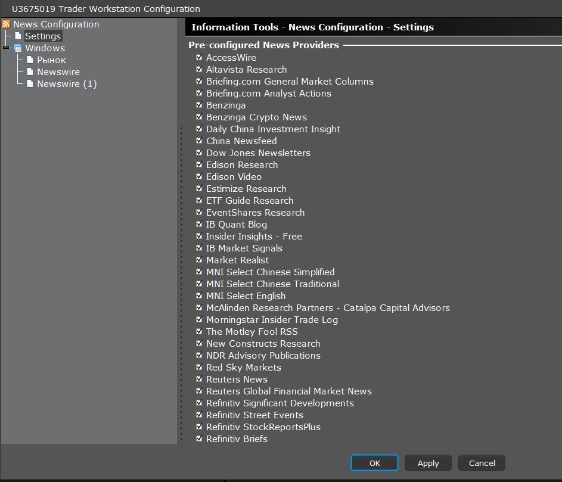Select the Newswire (1) tree entry
Viewport: 562px width, 482px height.
click(x=67, y=84)
